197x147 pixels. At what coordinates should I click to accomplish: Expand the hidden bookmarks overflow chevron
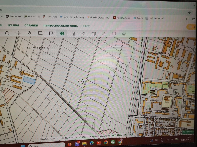click(186, 19)
